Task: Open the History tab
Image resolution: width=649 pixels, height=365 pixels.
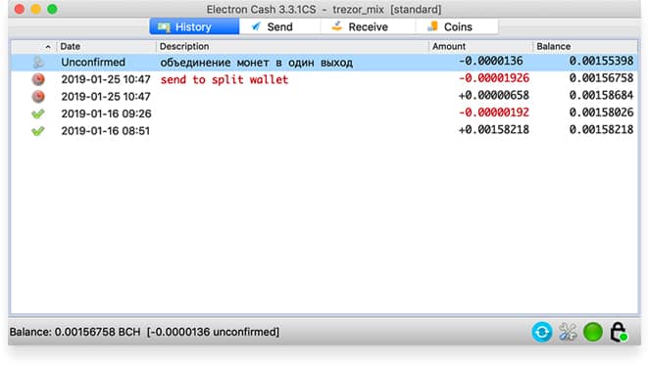Action: [x=194, y=26]
